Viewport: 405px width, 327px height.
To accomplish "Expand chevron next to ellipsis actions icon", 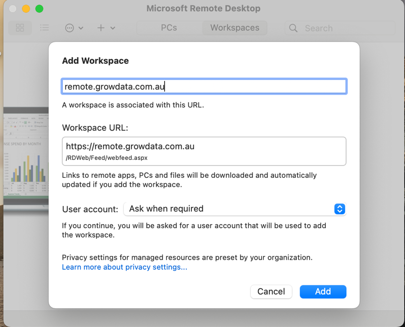I will tap(81, 28).
